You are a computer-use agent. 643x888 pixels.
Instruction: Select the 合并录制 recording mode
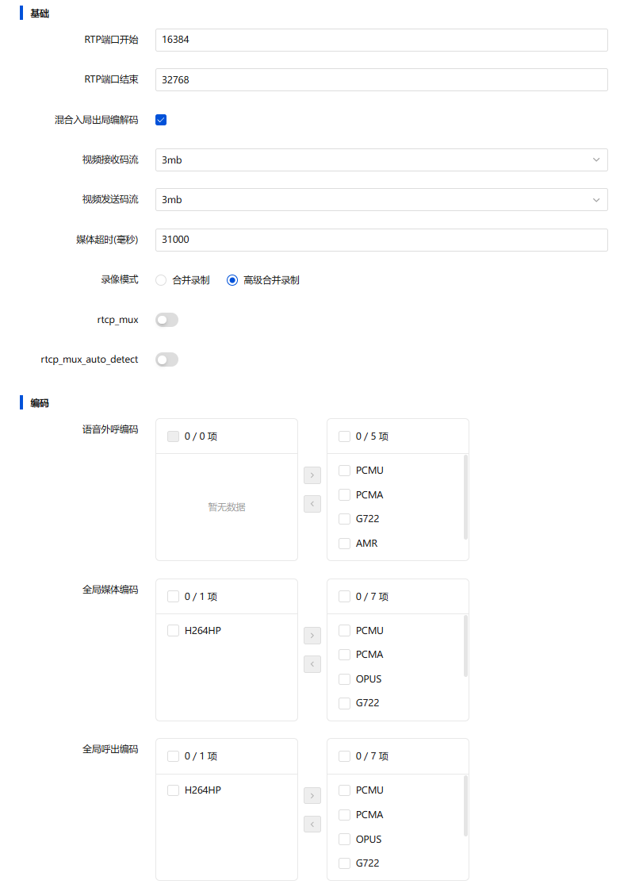[x=161, y=280]
